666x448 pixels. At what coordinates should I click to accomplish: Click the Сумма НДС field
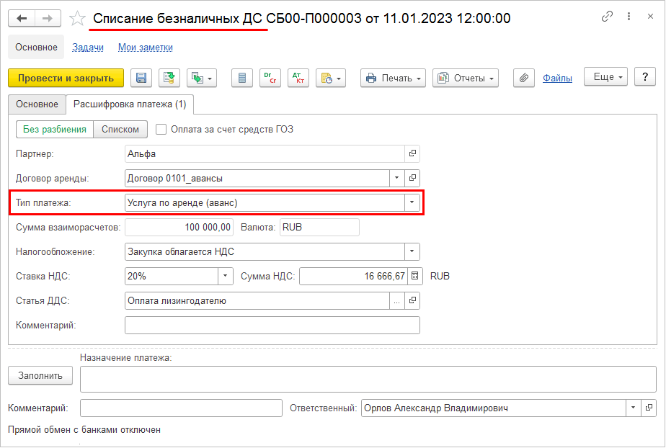coord(353,276)
